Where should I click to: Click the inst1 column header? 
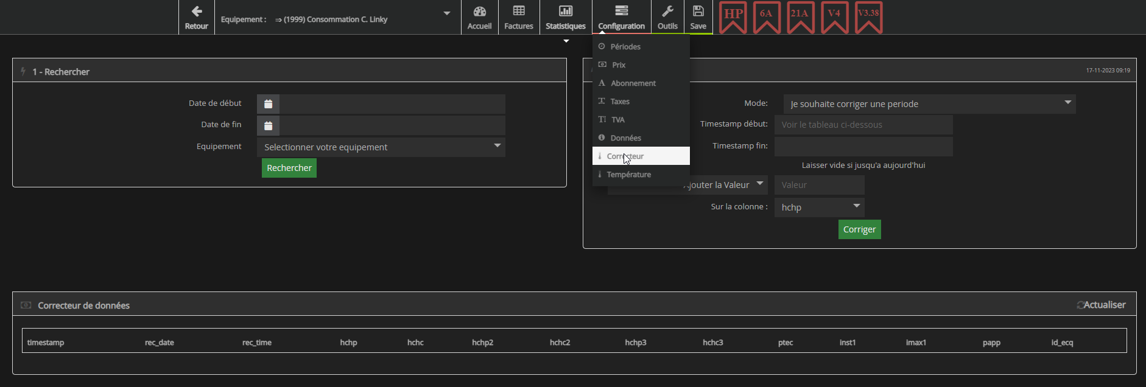[x=848, y=343]
